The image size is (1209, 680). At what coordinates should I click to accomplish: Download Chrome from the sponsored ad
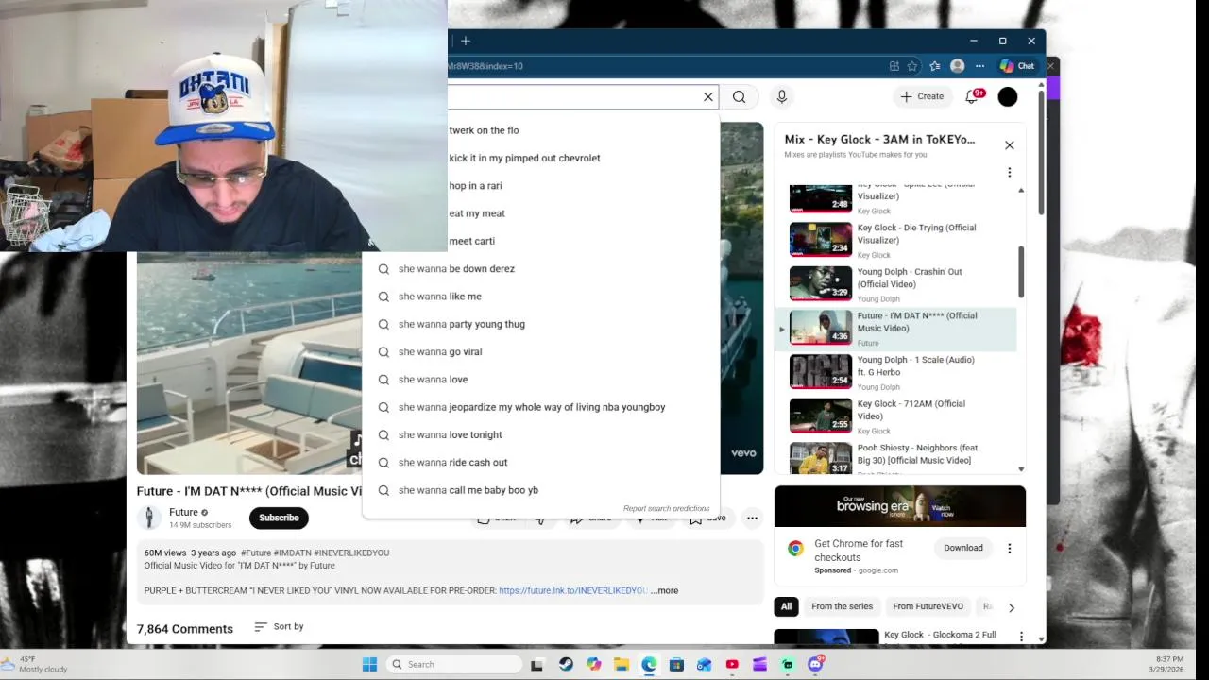click(963, 548)
